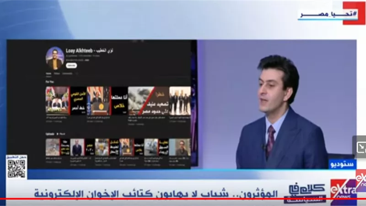Click the 'ستوديو' studio label
The width and height of the screenshot is (366, 206).
342,164
